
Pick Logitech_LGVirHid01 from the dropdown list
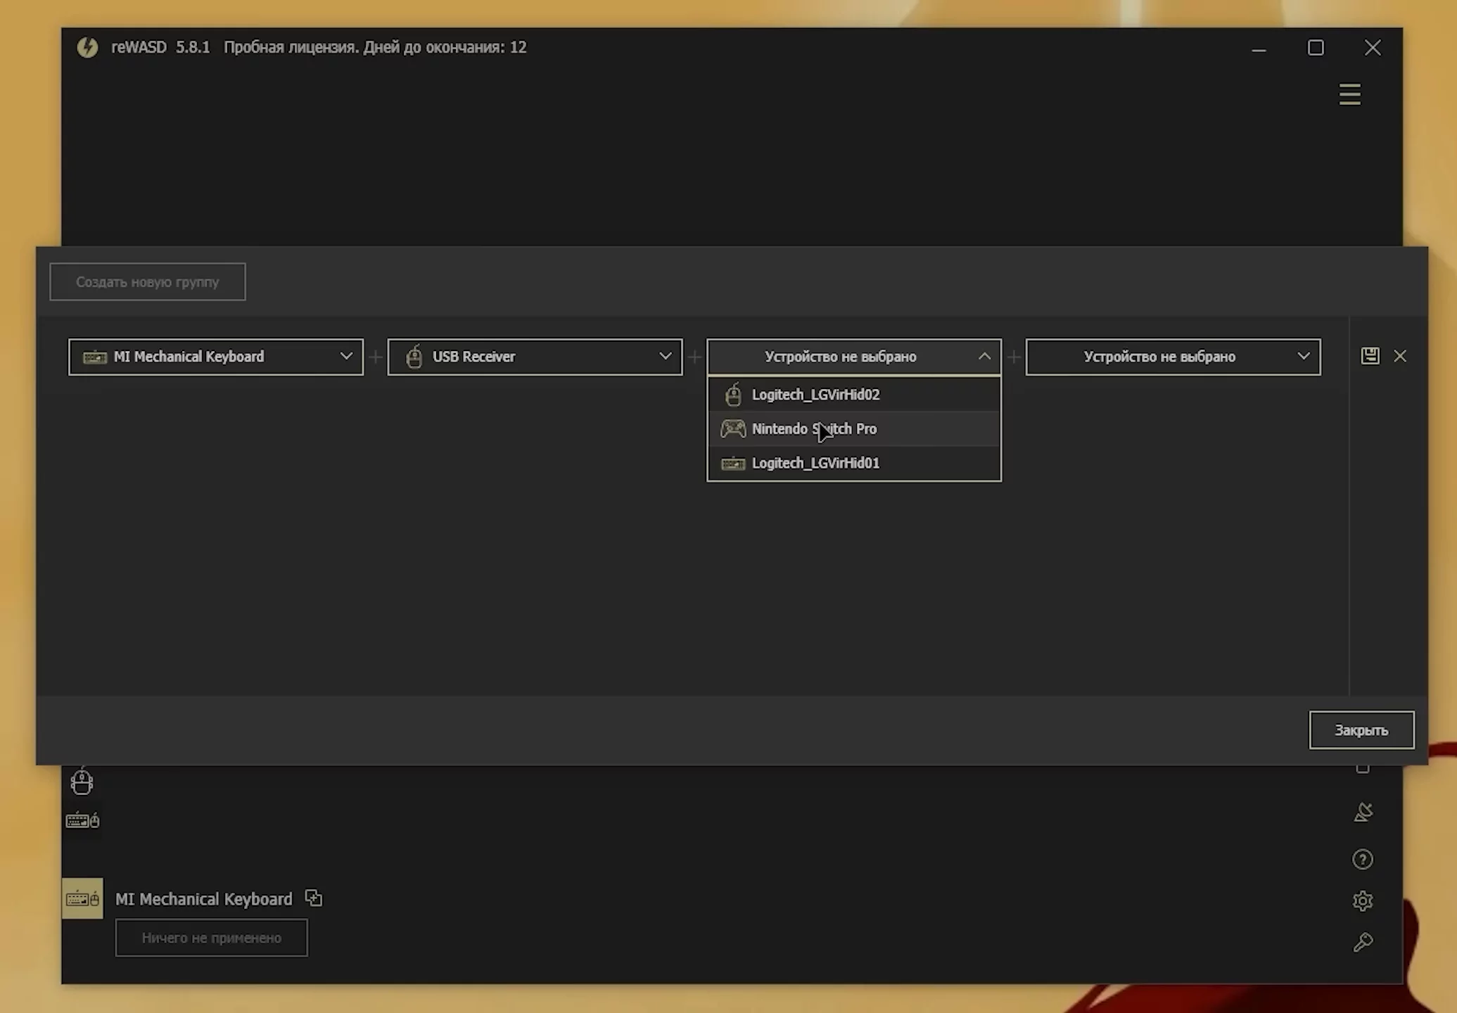tap(815, 463)
